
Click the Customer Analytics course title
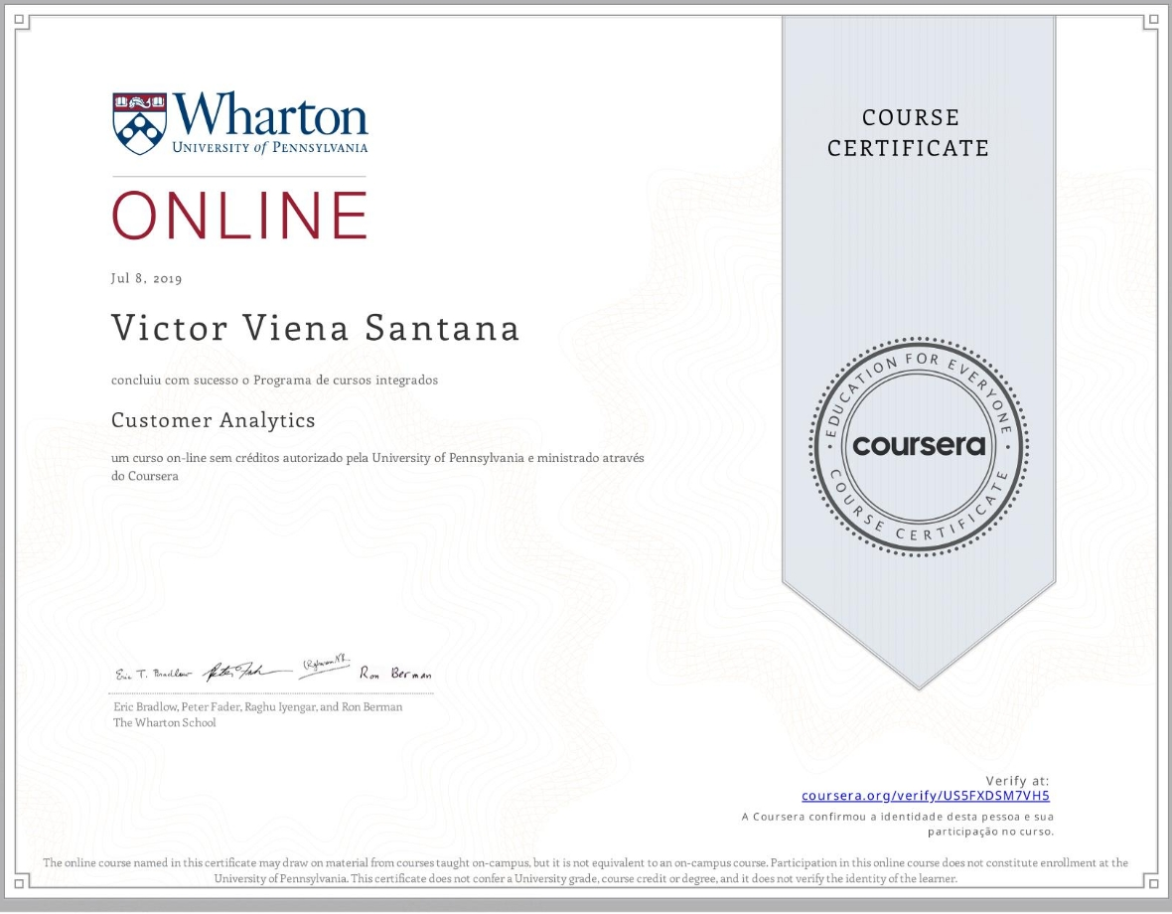click(x=213, y=420)
